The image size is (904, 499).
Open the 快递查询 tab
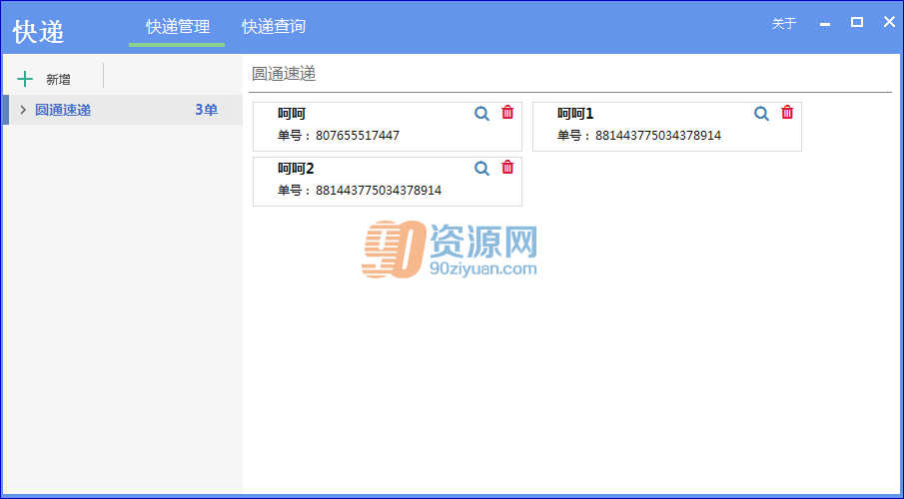(274, 26)
